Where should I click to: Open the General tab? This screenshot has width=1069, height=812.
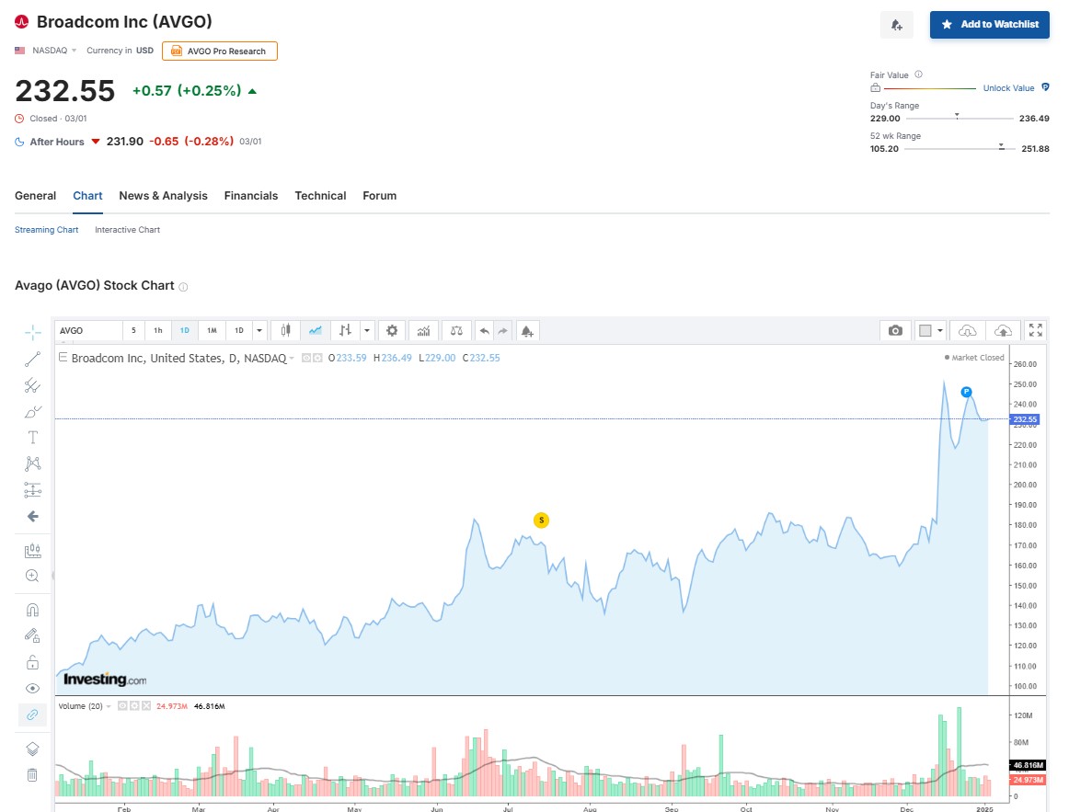pyautogui.click(x=36, y=196)
